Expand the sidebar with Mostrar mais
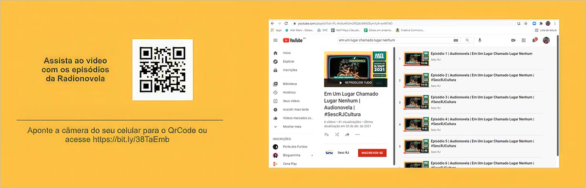This screenshot has width=586, height=188. click(x=292, y=127)
